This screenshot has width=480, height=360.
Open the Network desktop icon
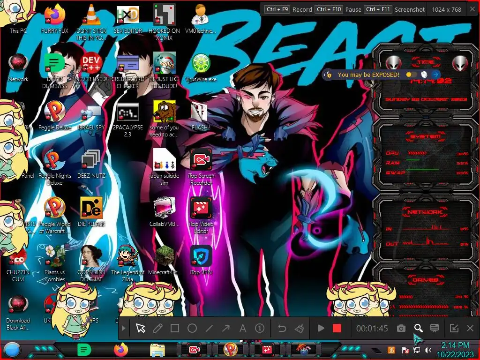[18, 63]
